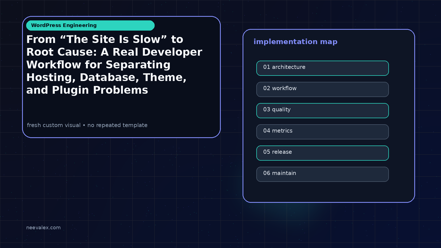Viewport: 441px width, 248px height.
Task: Click the 'From "The Site Is Slow"' headline
Action: [x=114, y=65]
